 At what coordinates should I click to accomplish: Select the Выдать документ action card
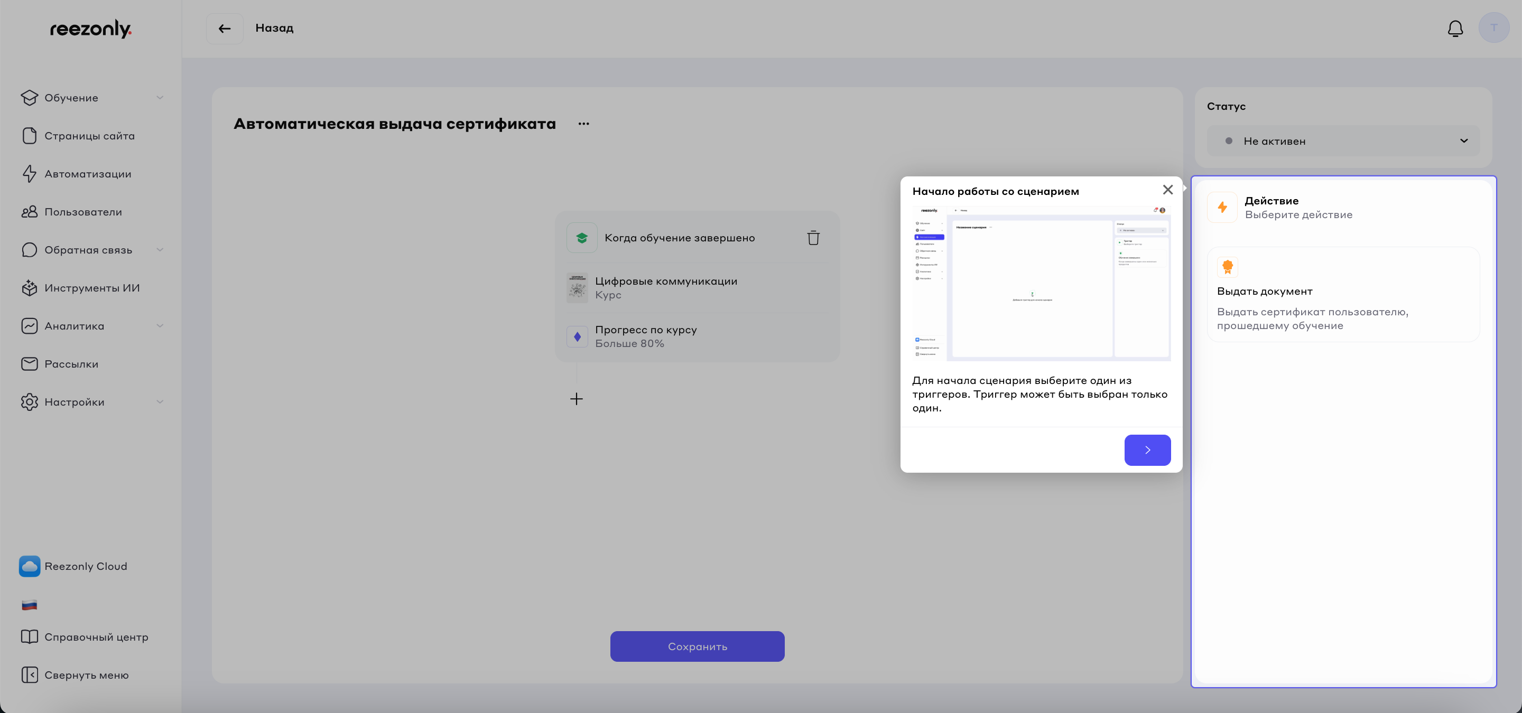pyautogui.click(x=1342, y=295)
